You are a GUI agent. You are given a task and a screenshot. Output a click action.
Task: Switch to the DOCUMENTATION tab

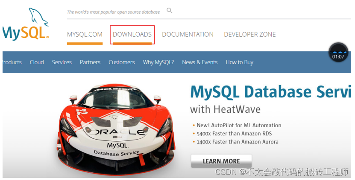tap(188, 34)
